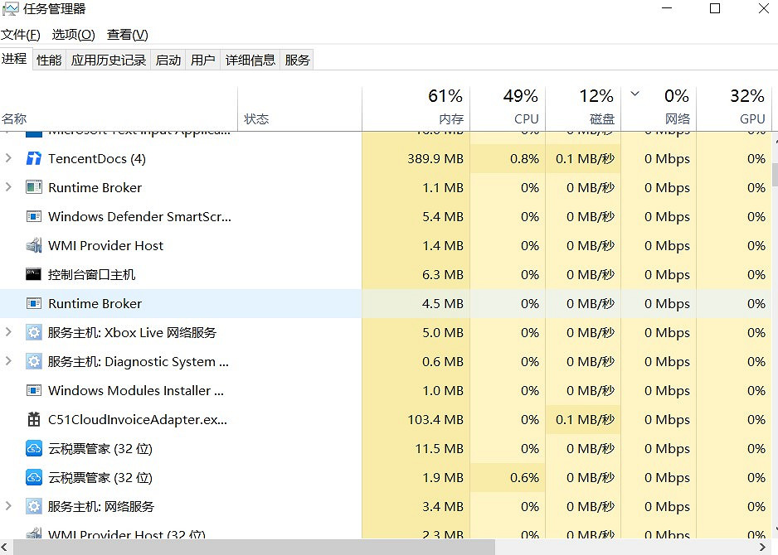
Task: Switch to the 详细信息 tab
Action: pyautogui.click(x=250, y=60)
